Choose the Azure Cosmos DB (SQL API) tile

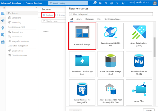[x=110, y=36]
